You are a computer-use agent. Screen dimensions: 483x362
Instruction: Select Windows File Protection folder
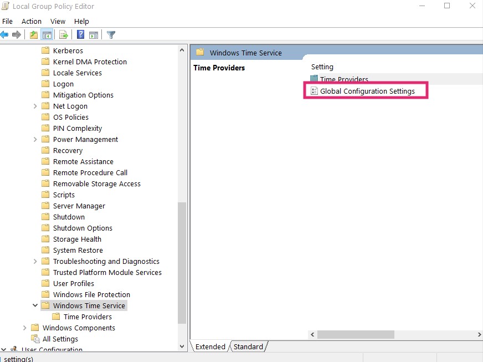[91, 294]
